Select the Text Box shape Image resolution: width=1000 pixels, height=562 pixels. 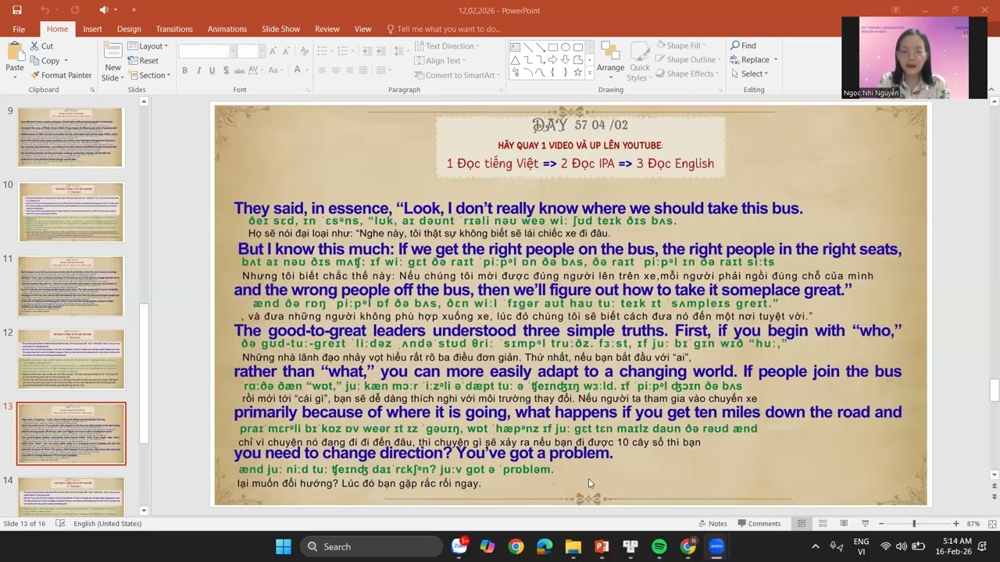pos(515,47)
